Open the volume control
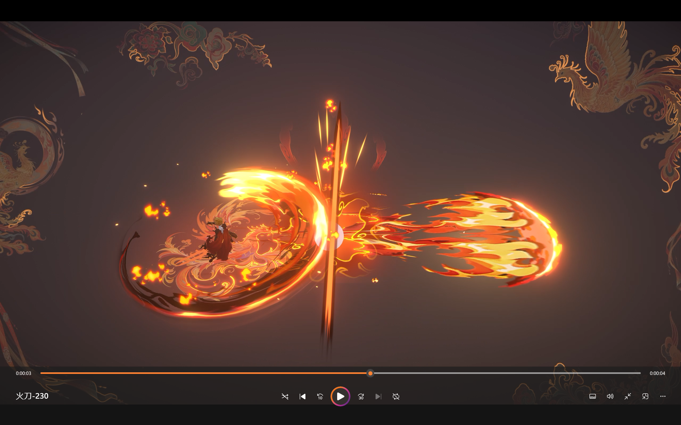The image size is (681, 425). (x=610, y=396)
